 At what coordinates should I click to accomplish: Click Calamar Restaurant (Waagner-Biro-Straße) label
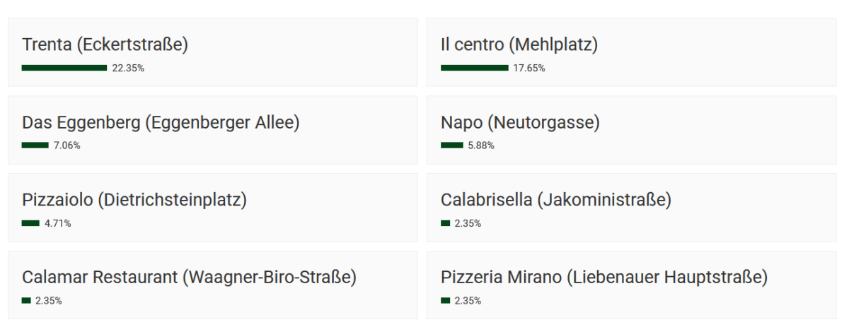pyautogui.click(x=189, y=278)
